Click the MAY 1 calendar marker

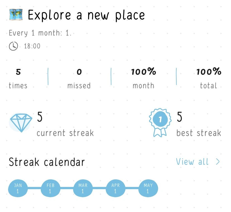(148, 188)
